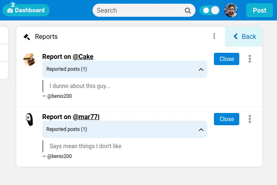277x185 pixels.
Task: Click the search magnifier icon
Action: tap(188, 11)
